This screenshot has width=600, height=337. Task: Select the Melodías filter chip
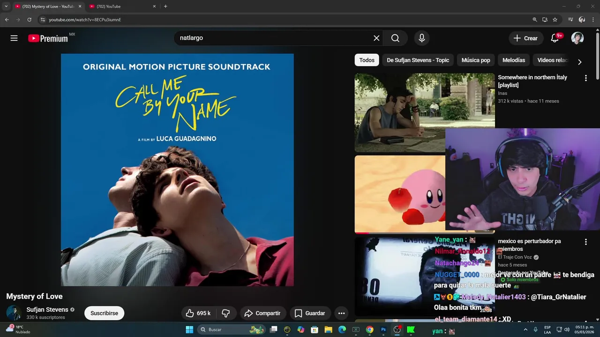coord(514,60)
